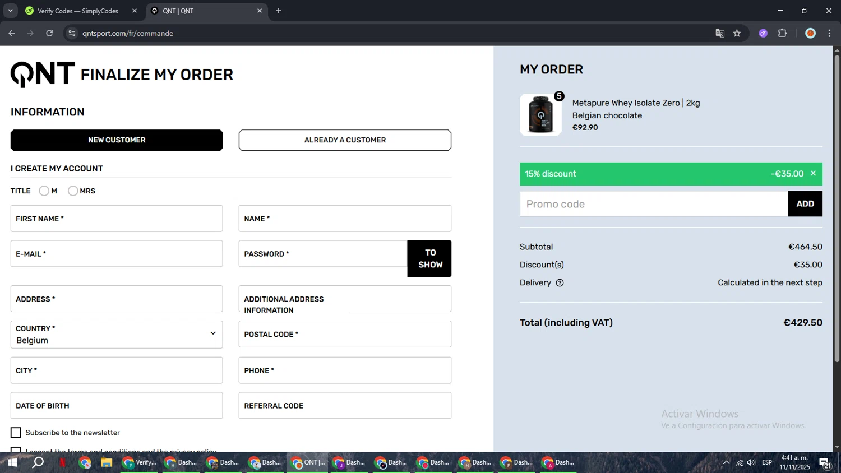Click the browser forward arrow

coord(30,33)
